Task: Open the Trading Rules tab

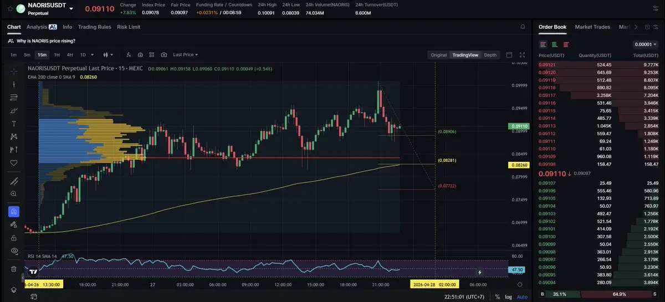Action: [95, 27]
